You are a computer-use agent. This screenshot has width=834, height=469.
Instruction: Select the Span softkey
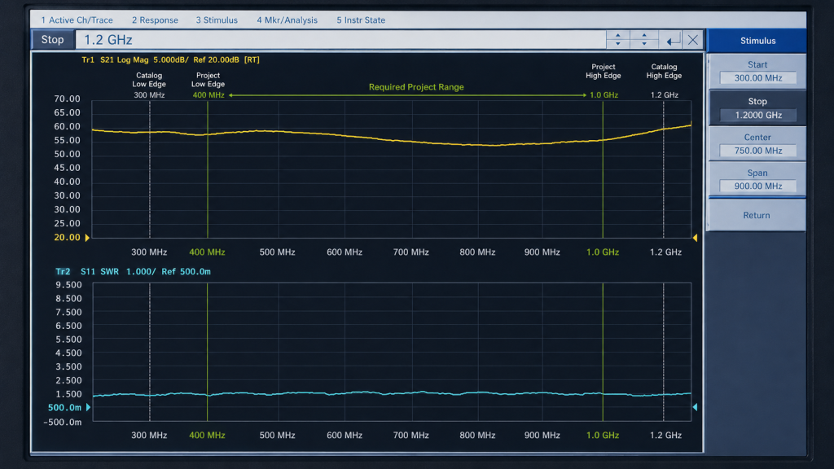(757, 179)
